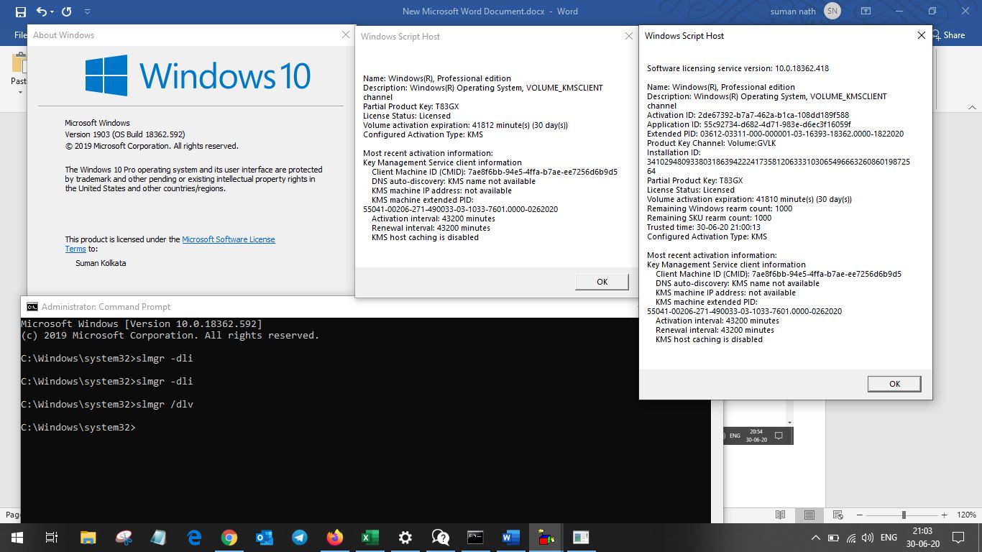Select 'Version 1903 (OS Build 18362.592)' text
The height and width of the screenshot is (552, 982).
[125, 134]
